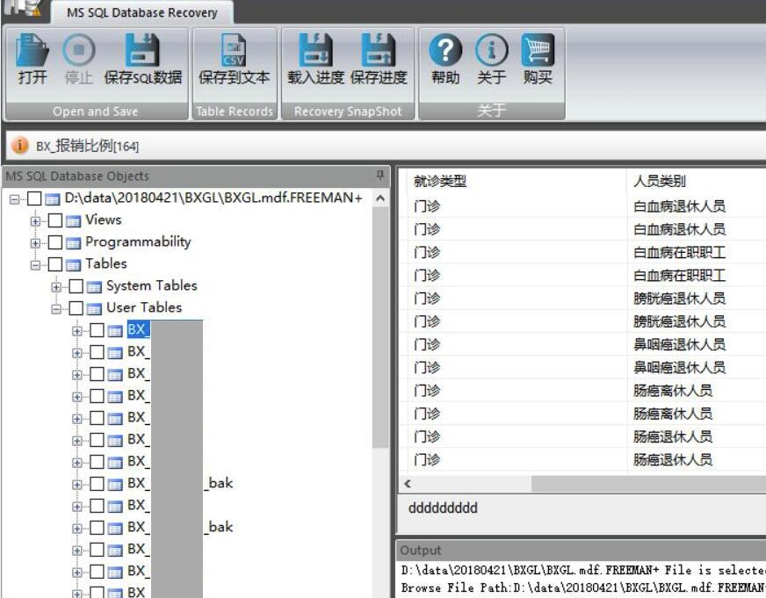Click the 停止 (Stop) toolbar icon
The height and width of the screenshot is (598, 766).
78,50
